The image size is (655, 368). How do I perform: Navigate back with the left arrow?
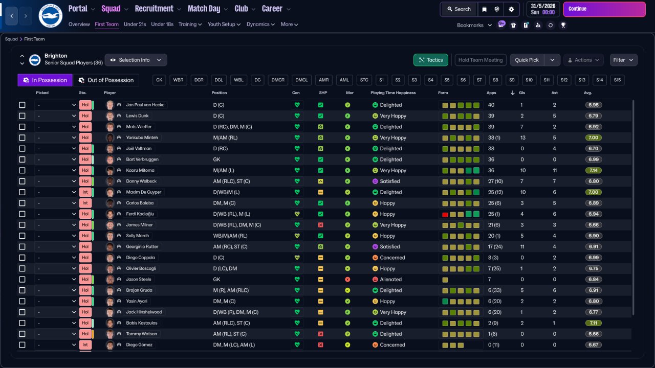pos(12,16)
